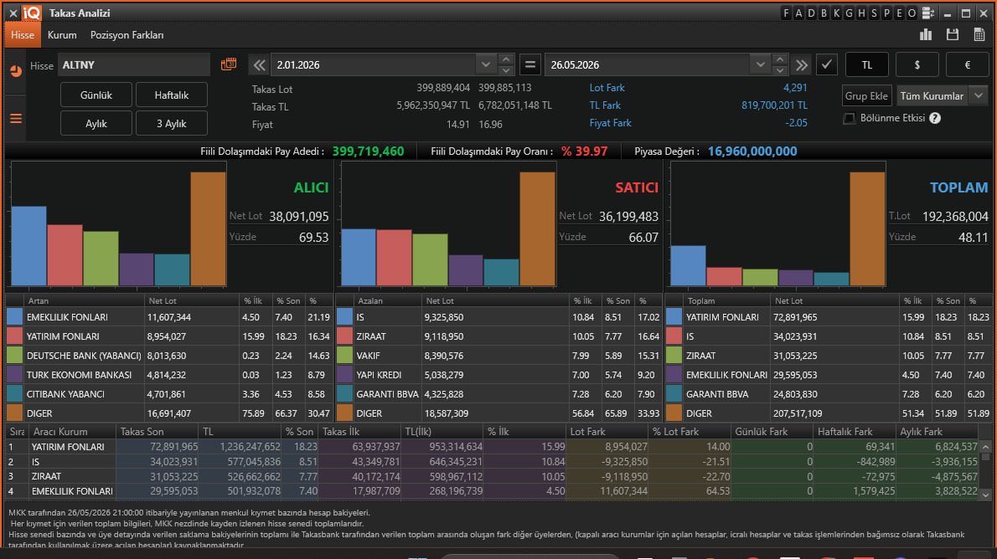
Task: Click the H shortcut letter in title bar
Action: click(x=861, y=13)
